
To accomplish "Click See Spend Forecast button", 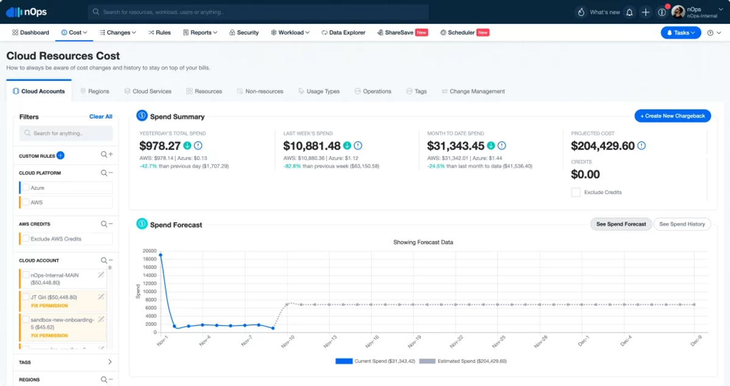I will pos(621,224).
